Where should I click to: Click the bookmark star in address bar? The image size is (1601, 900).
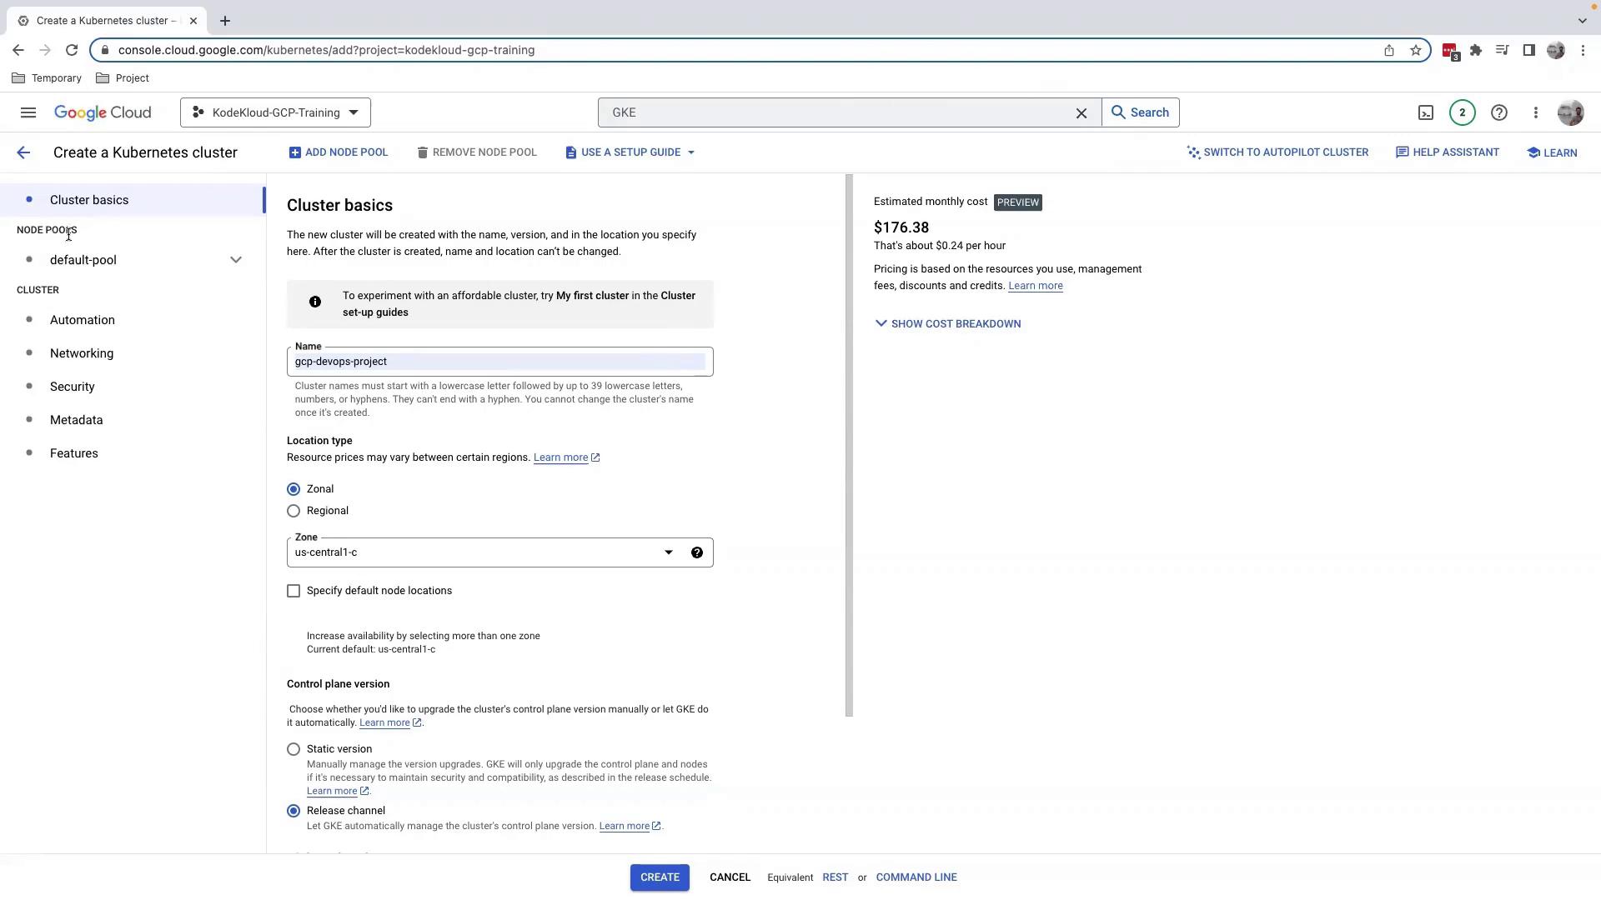coord(1416,50)
